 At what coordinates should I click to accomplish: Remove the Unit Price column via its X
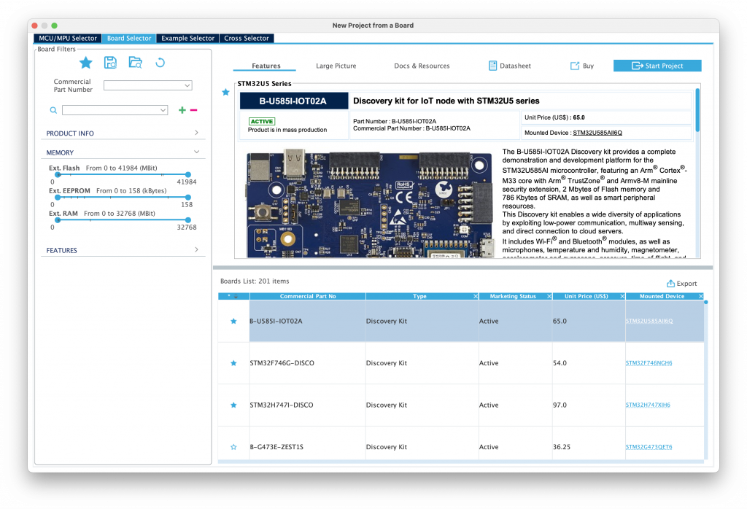[x=622, y=296]
